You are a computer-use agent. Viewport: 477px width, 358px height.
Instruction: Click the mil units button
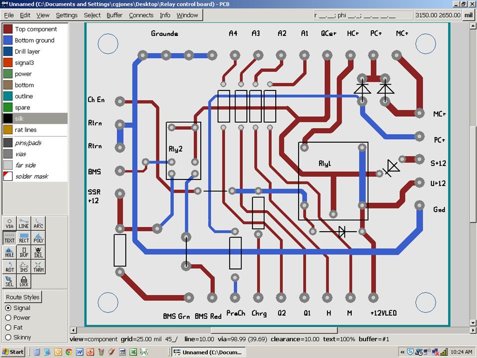pos(469,15)
